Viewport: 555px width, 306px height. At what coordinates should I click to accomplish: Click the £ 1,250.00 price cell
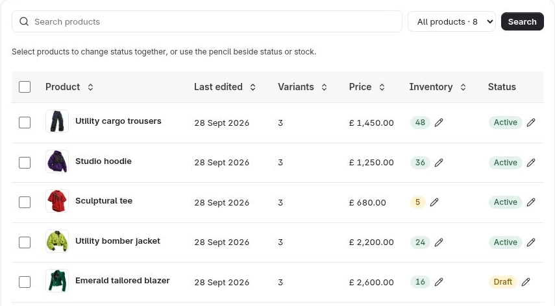pyautogui.click(x=371, y=163)
